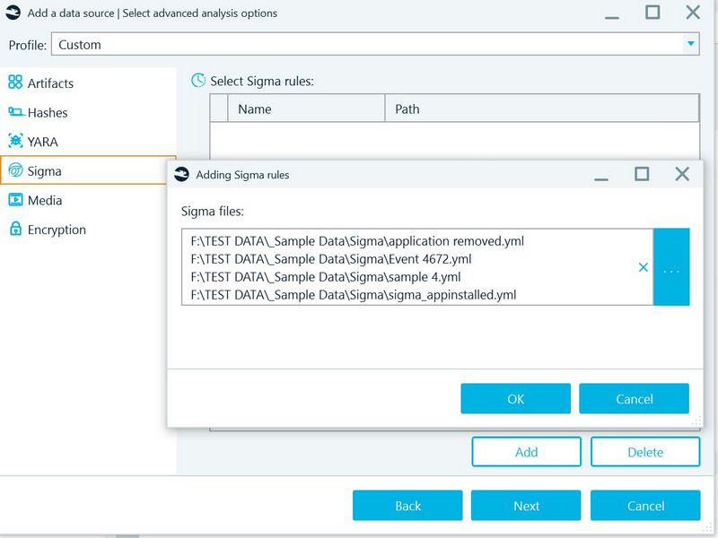Confirm the Sigma files with OK
Viewport: 718px width, 538px height.
coord(515,398)
